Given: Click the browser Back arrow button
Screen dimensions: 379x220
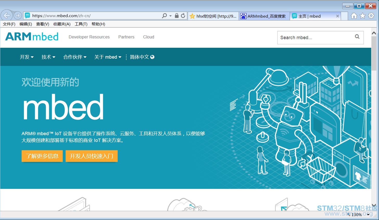Looking at the screenshot, I should coord(7,16).
